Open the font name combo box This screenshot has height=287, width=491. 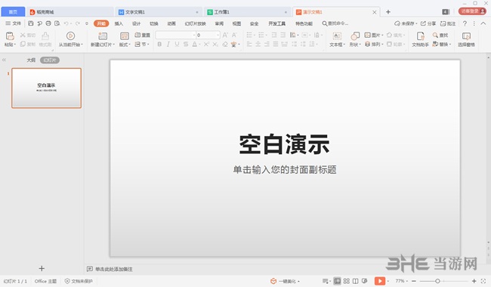point(175,35)
